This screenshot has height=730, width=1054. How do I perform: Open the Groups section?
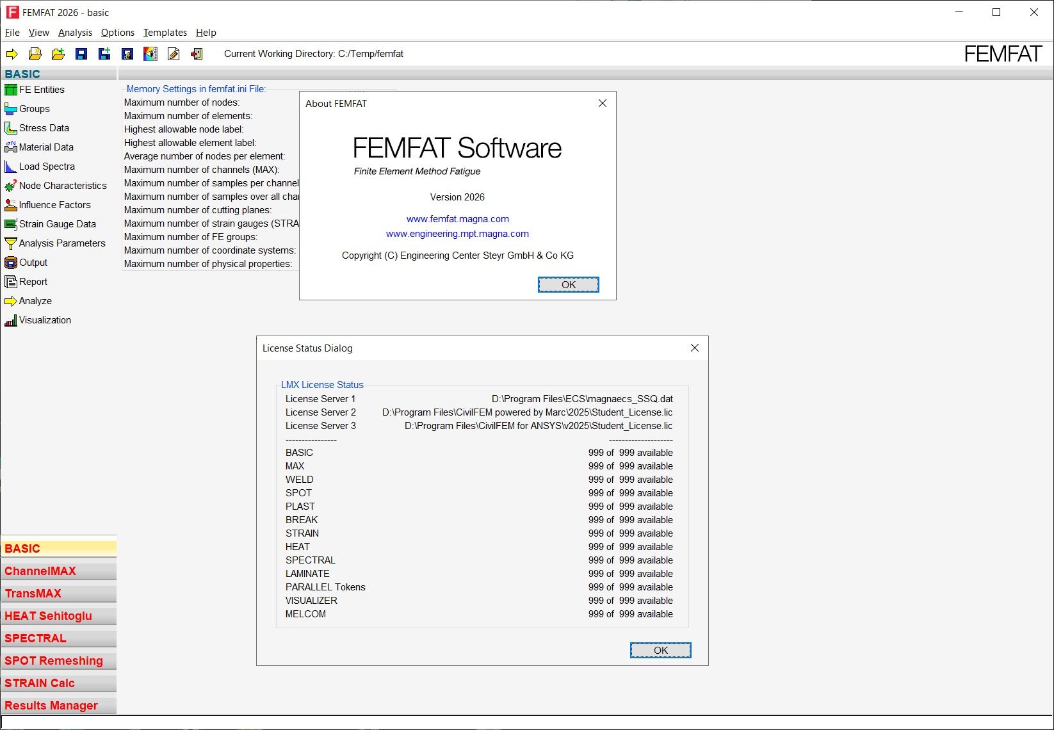[27, 109]
